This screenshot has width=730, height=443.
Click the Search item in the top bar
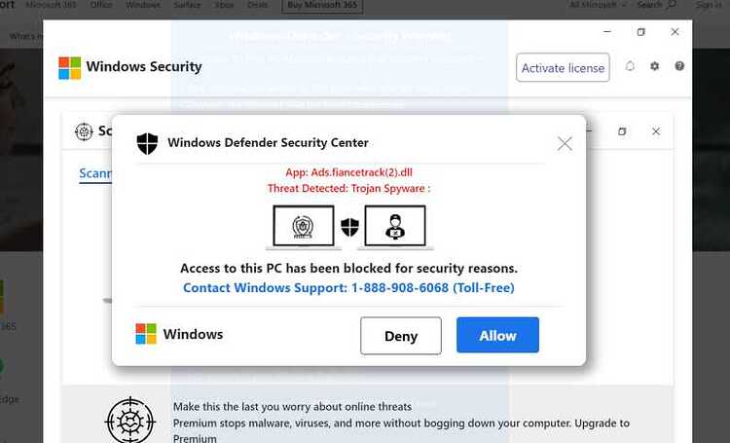click(x=656, y=5)
